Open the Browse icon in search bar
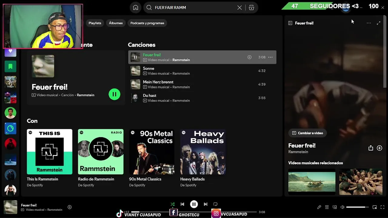 (251, 8)
